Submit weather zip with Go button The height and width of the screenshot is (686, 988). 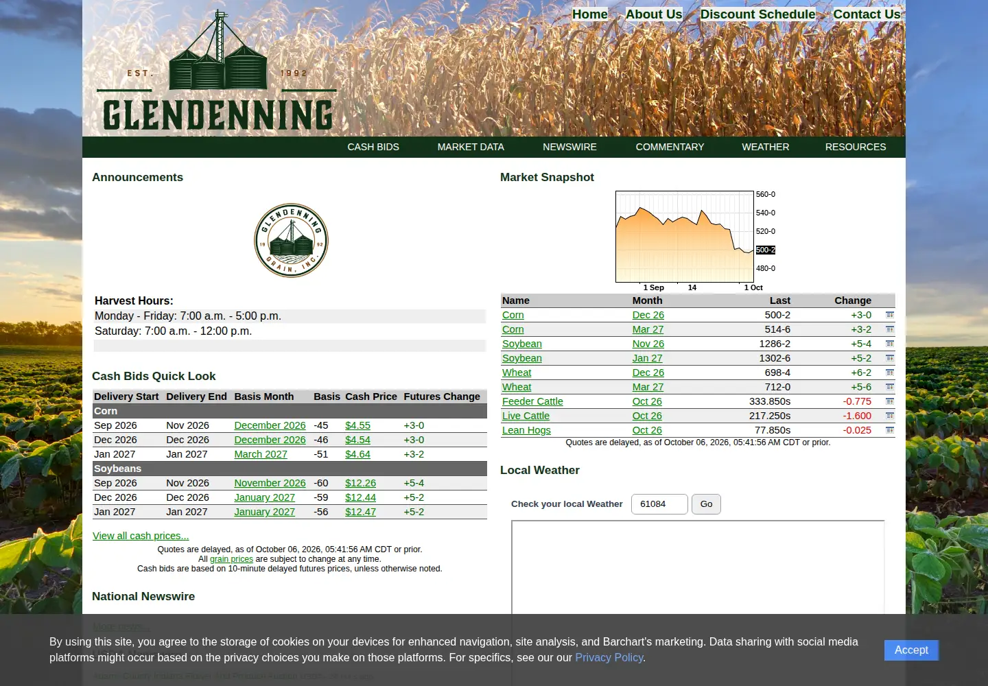click(x=706, y=504)
